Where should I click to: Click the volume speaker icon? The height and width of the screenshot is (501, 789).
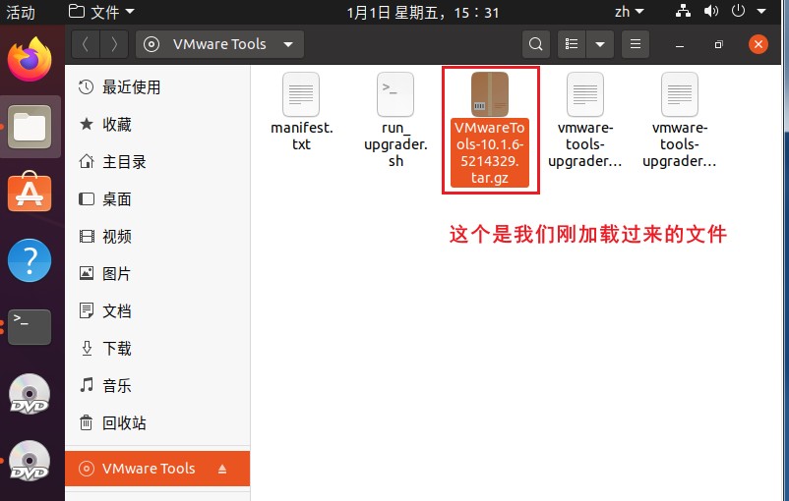point(710,11)
